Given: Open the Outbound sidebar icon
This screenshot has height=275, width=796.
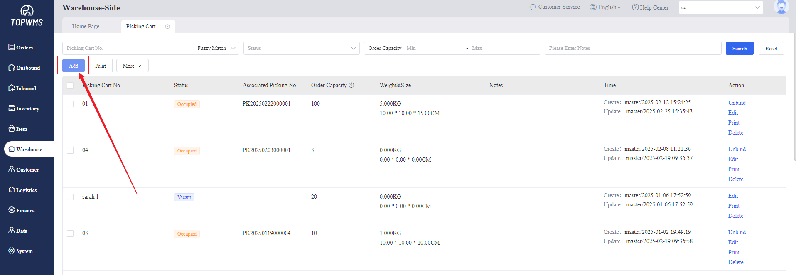Looking at the screenshot, I should coord(12,67).
